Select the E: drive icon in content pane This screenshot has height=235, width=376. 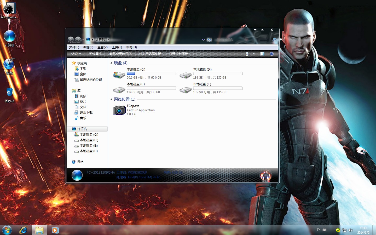click(119, 90)
